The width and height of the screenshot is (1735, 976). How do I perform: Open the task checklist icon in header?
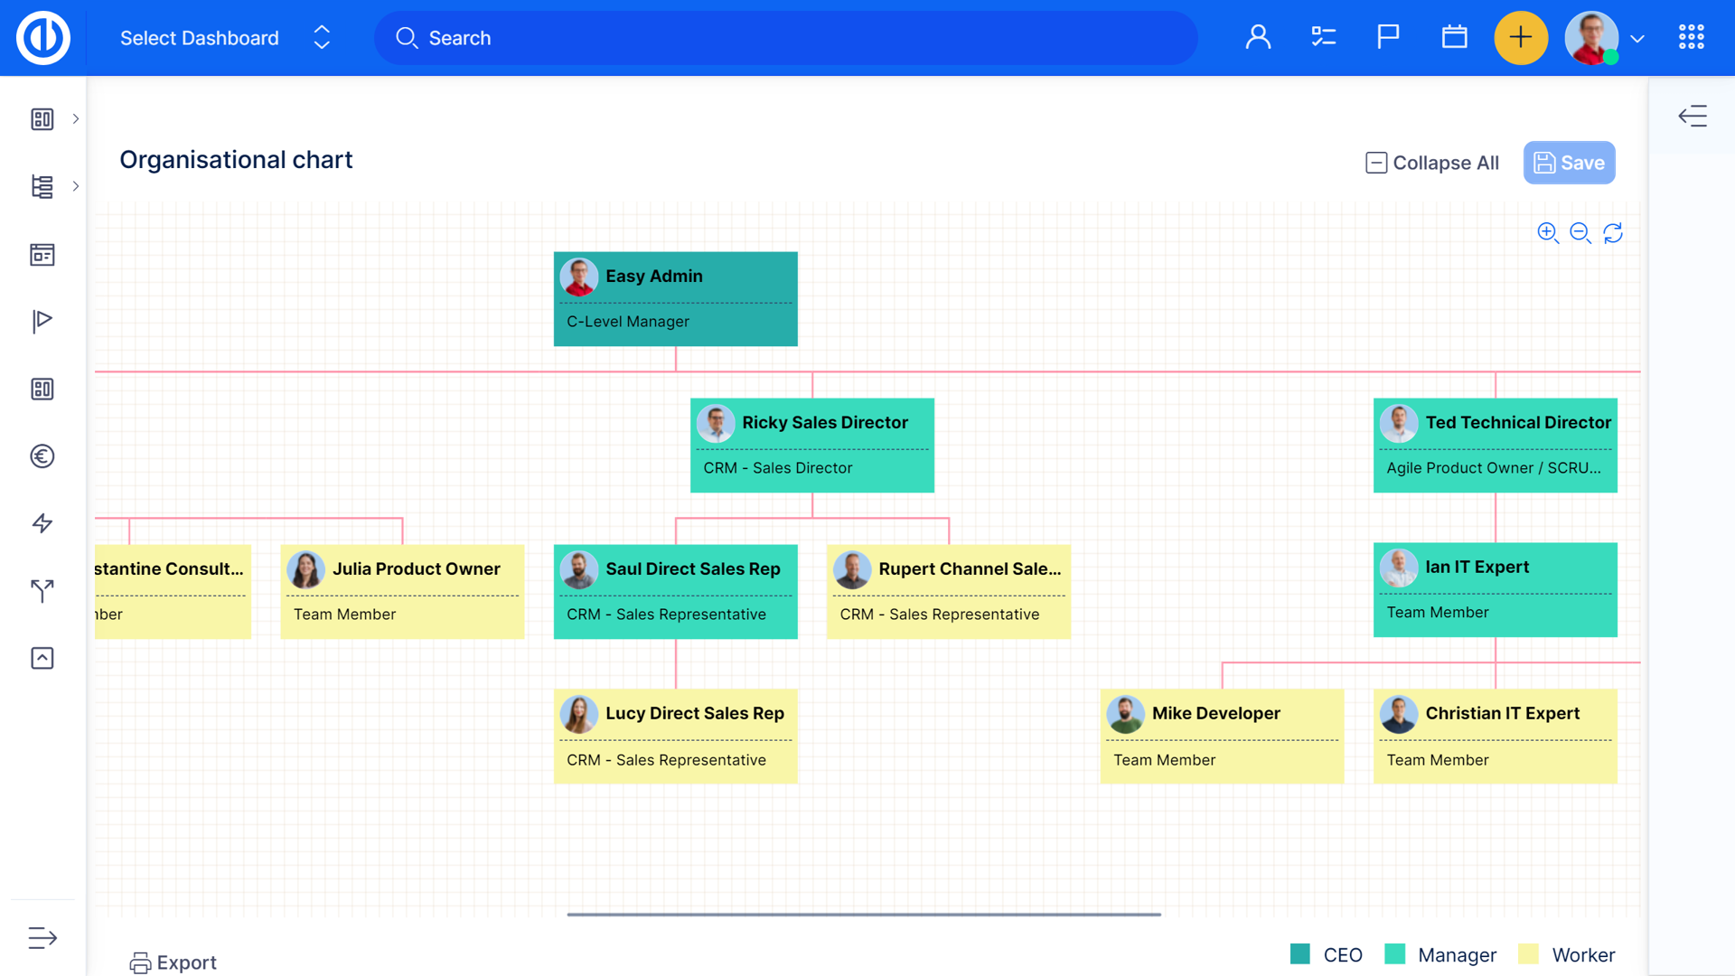pos(1323,37)
